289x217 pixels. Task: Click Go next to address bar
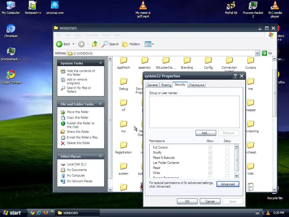click(x=267, y=53)
